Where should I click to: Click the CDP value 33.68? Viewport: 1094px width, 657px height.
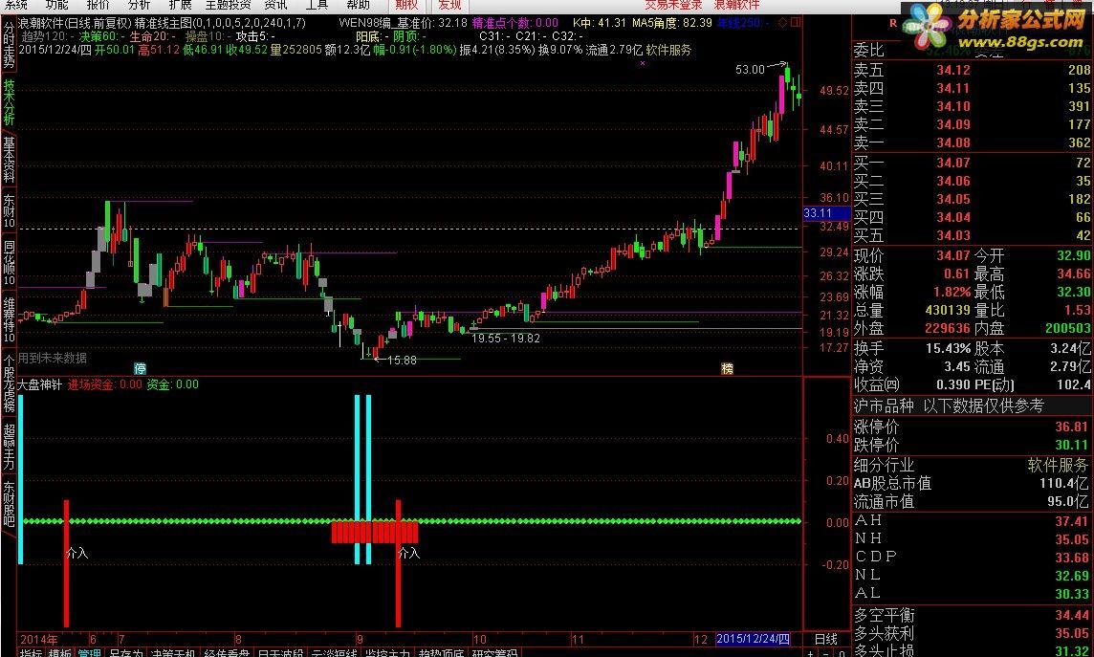(1072, 558)
